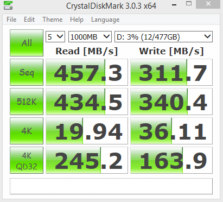Viewport: 223px width, 202px height.
Task: Select the 512K write result 340.4
Action: tap(171, 102)
